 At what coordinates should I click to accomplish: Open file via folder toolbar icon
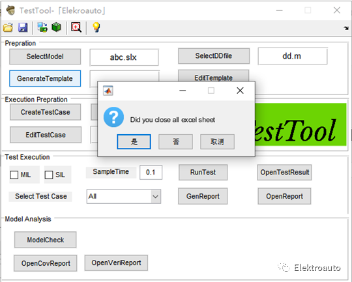[x=8, y=27]
